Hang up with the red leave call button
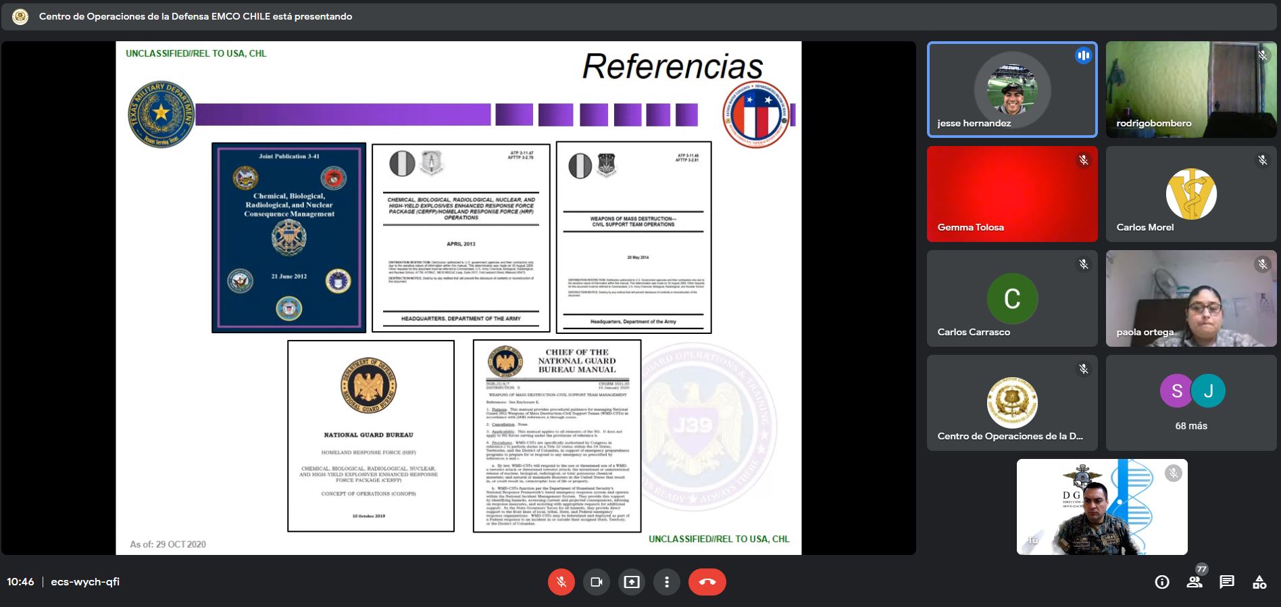The height and width of the screenshot is (607, 1281). coord(707,582)
